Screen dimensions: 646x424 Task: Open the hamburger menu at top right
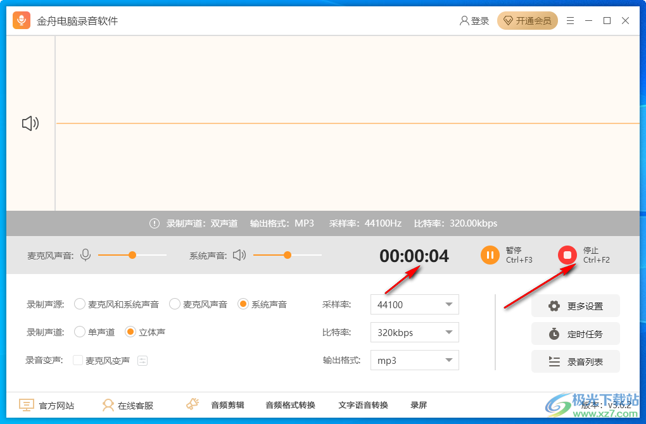click(x=569, y=20)
